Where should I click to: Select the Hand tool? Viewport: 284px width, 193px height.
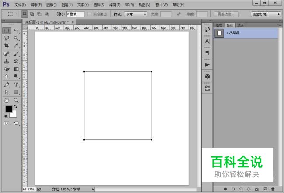[x=7, y=100]
